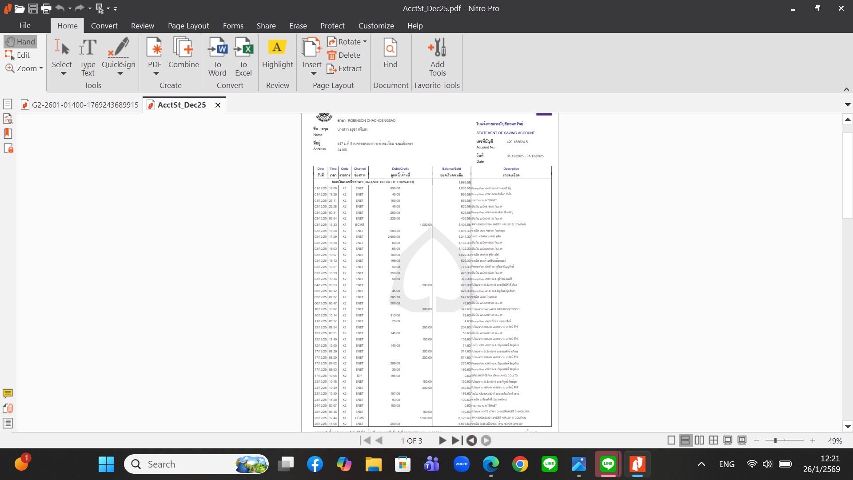Switch to G2-2601-01400 document tab
This screenshot has width=853, height=480.
tap(85, 105)
